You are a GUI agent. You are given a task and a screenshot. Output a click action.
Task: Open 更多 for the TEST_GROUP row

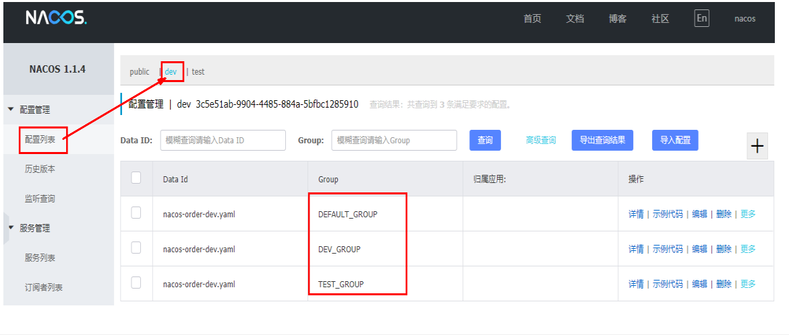click(748, 285)
